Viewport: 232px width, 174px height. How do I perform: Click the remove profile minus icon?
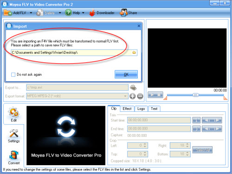140,96
